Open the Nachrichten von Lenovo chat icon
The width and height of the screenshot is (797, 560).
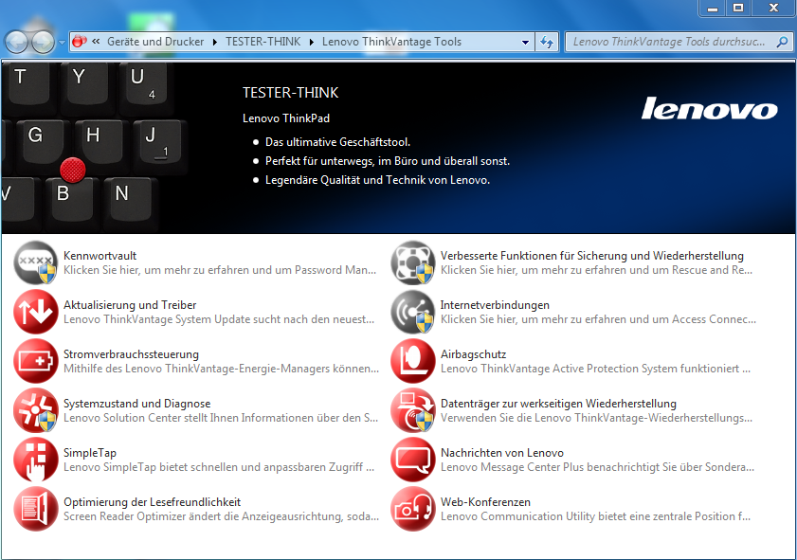[x=413, y=460]
